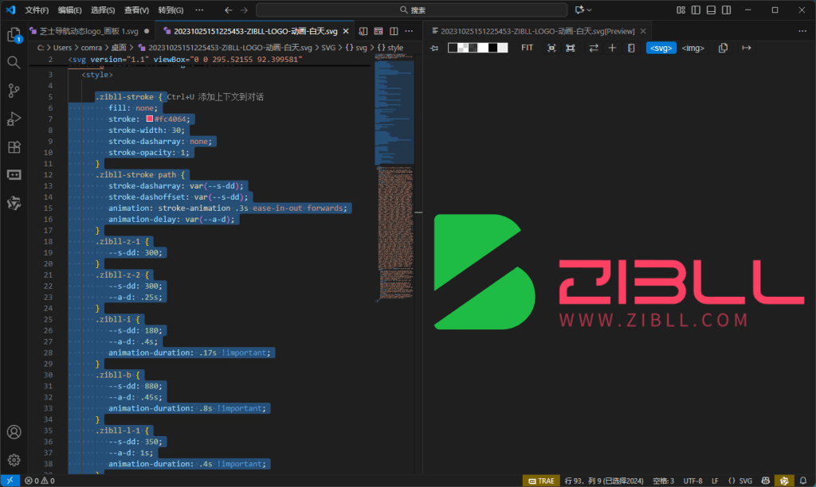The image size is (816, 487).
Task: Open Source Control from the activity bar
Action: point(13,90)
